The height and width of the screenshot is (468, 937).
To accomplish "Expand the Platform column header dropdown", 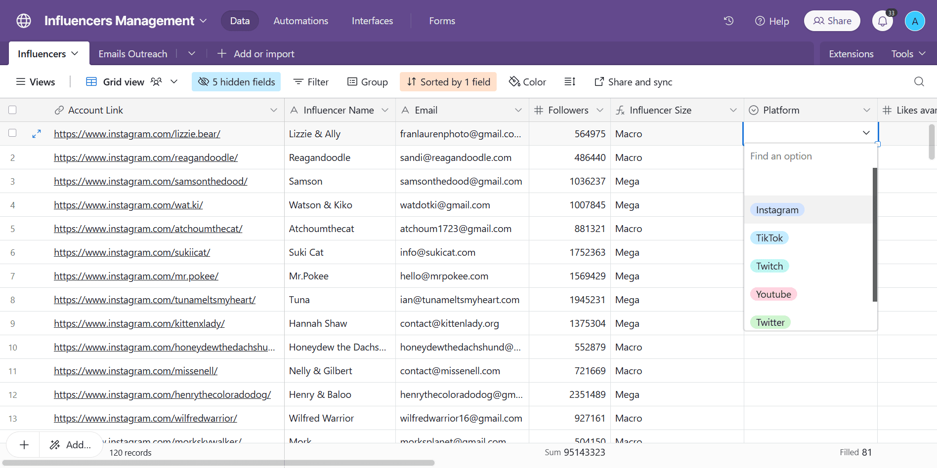I will click(866, 110).
